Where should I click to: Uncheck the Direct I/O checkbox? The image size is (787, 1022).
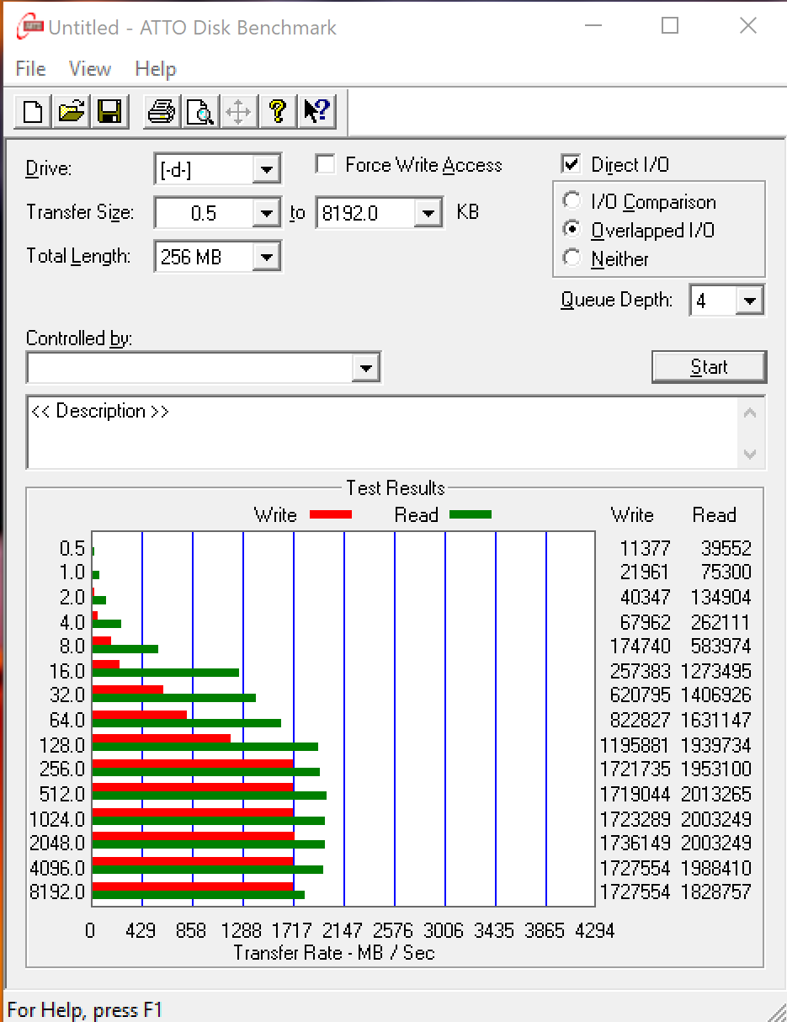tap(572, 164)
